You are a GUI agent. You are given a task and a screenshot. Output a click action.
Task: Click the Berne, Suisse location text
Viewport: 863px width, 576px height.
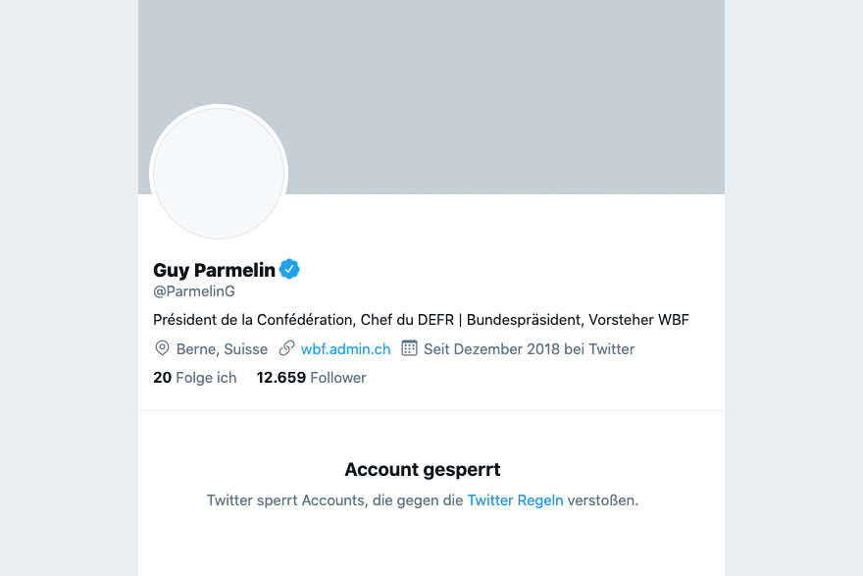[x=222, y=349]
